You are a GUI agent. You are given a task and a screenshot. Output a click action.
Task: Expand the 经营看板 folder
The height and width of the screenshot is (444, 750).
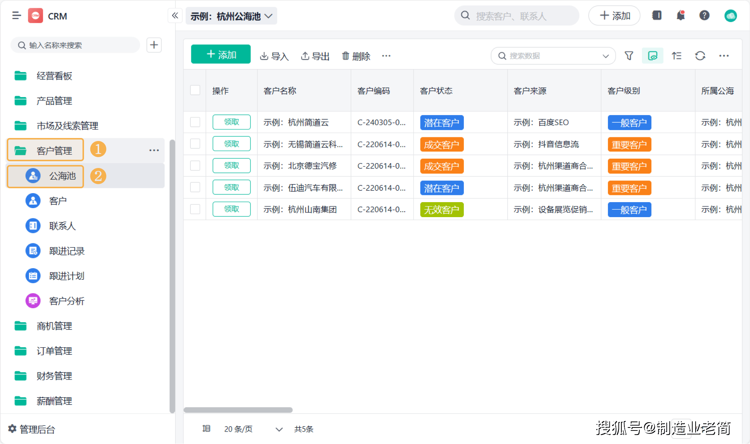(x=43, y=76)
